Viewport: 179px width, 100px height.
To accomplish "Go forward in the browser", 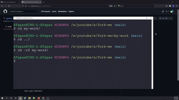I will (x=6, y=6).
